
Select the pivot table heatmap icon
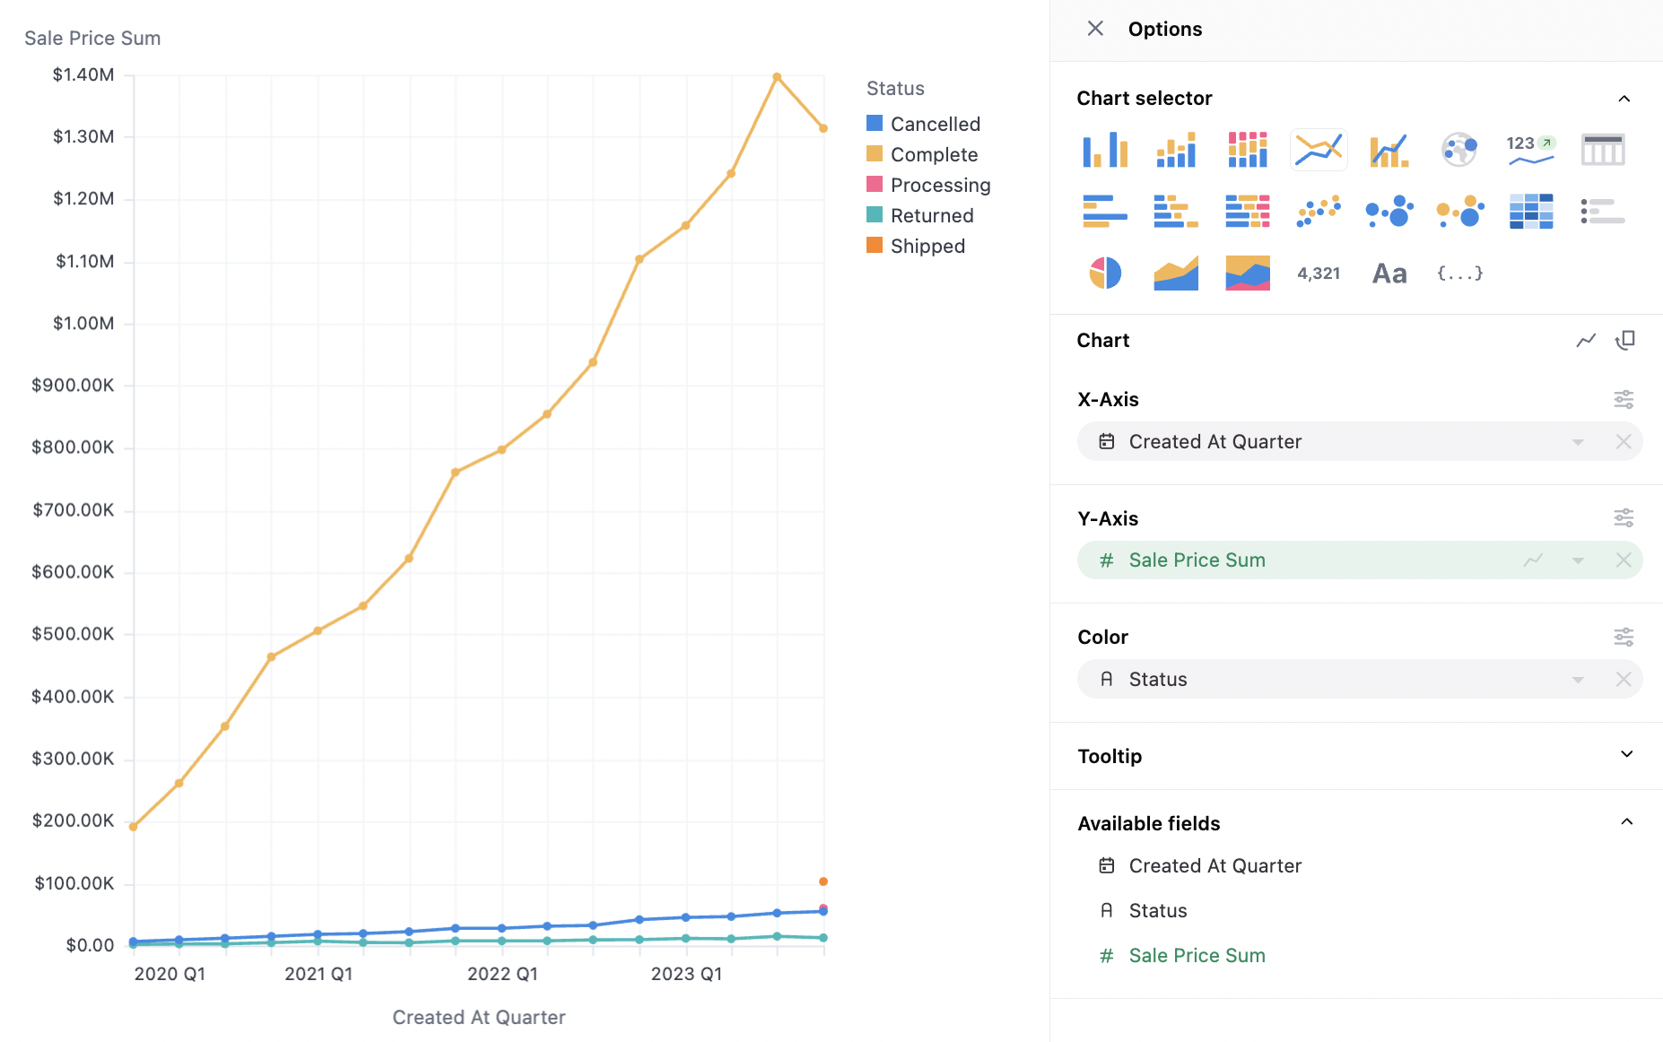coord(1530,212)
